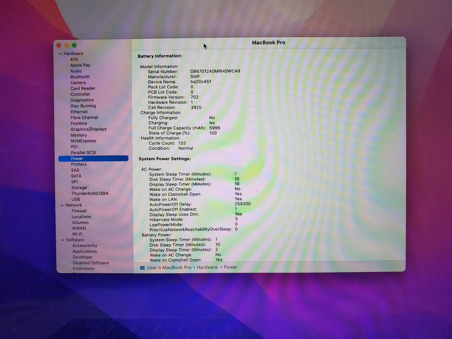Open Extensions under Software
452x339 pixels.
click(84, 269)
